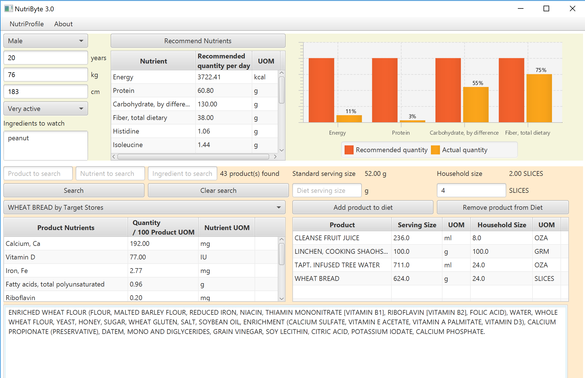The width and height of the screenshot is (585, 378).
Task: Click the Recommend Nutrients button
Action: pyautogui.click(x=198, y=41)
